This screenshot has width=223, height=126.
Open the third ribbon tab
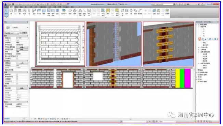(21, 7)
